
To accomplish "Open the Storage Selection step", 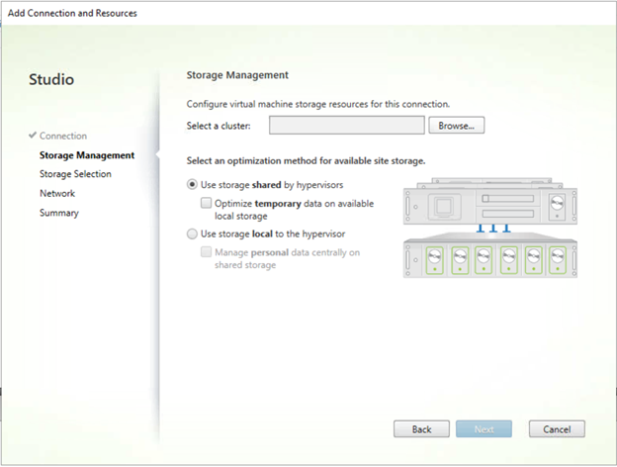I will 75,174.
